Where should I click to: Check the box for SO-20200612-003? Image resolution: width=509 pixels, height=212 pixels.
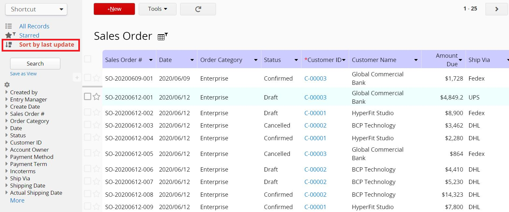[x=87, y=125]
